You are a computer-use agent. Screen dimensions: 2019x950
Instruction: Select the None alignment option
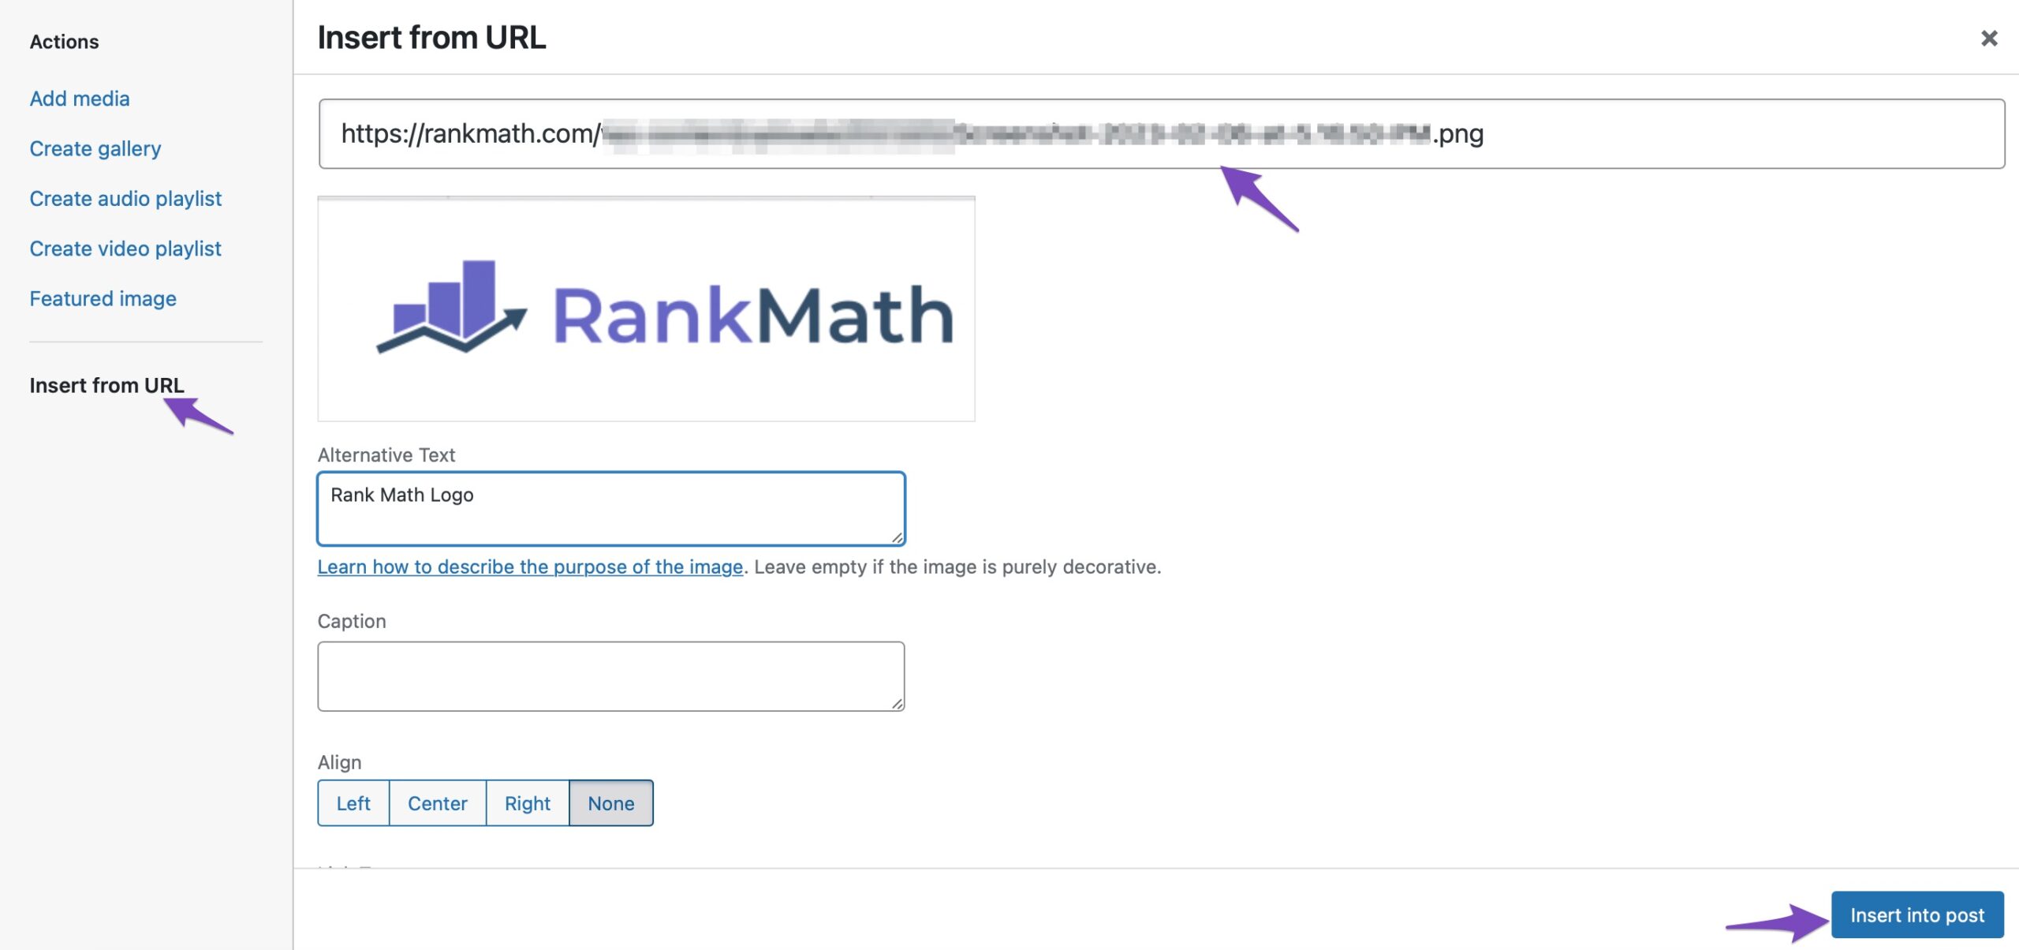pos(610,803)
